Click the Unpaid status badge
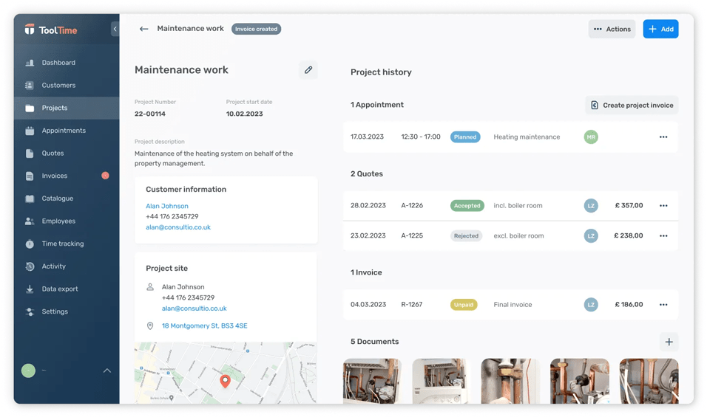 point(464,305)
